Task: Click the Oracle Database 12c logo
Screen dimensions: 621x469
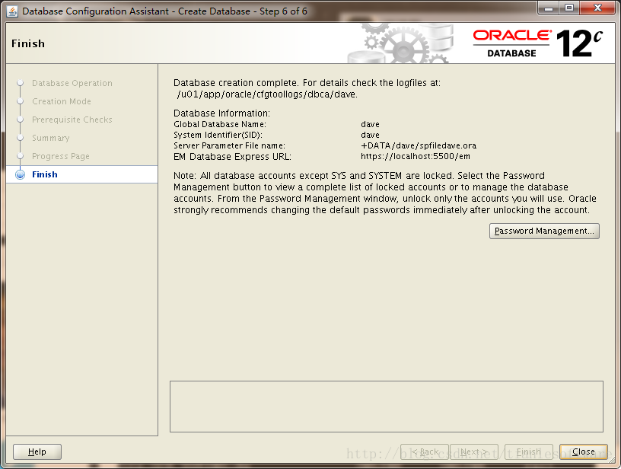Action: 538,43
